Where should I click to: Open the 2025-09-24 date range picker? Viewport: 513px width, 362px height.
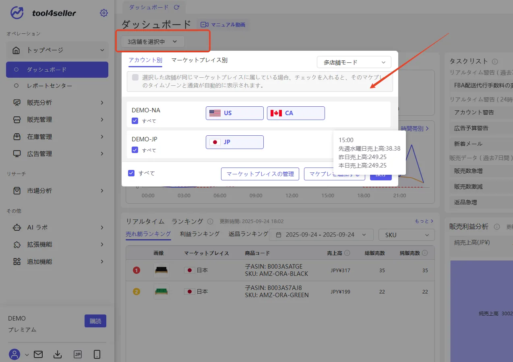pos(322,235)
